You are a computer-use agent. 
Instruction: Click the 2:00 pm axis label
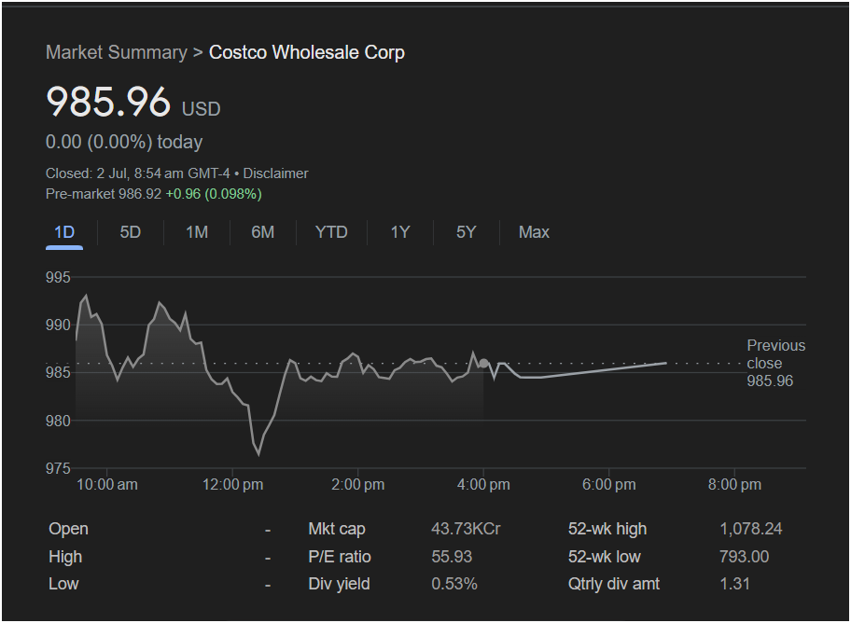point(358,485)
